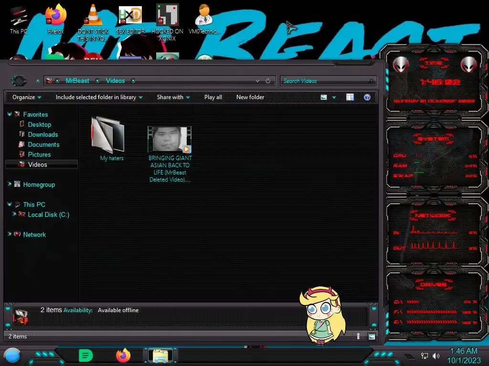The image size is (489, 366).
Task: Click the Documents icon in Favorites
Action: coord(21,144)
